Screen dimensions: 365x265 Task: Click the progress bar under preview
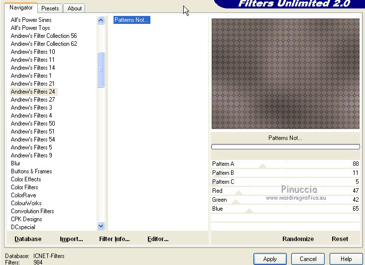(x=285, y=147)
